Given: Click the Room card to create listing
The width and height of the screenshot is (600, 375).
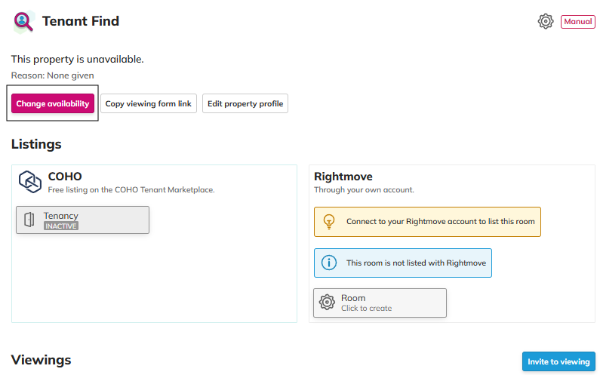Looking at the screenshot, I should tap(380, 303).
